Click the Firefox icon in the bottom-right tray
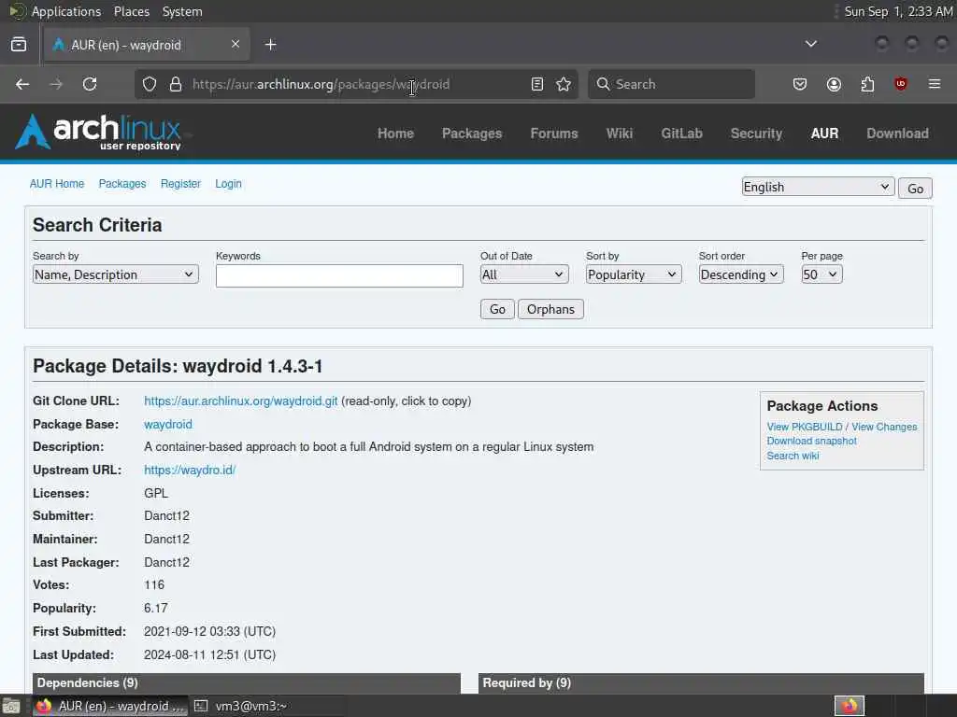The image size is (957, 717). tap(850, 706)
